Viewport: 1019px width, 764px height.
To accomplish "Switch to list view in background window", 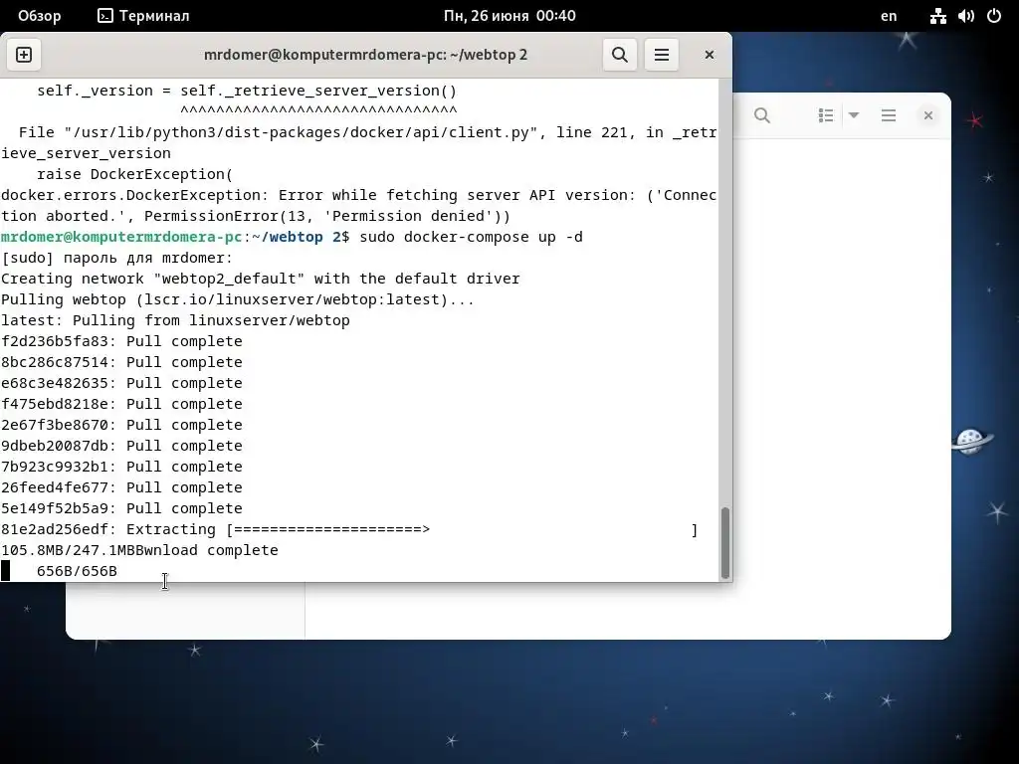I will pos(826,115).
